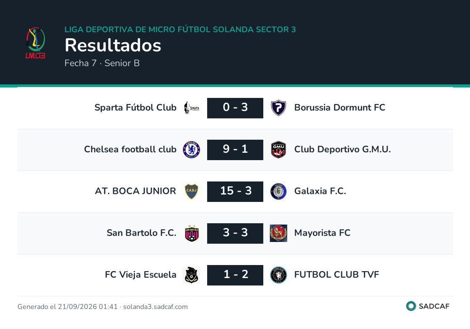This screenshot has width=470, height=329.
Task: Click the FC Vieja Escuela badge
Action: 191,275
